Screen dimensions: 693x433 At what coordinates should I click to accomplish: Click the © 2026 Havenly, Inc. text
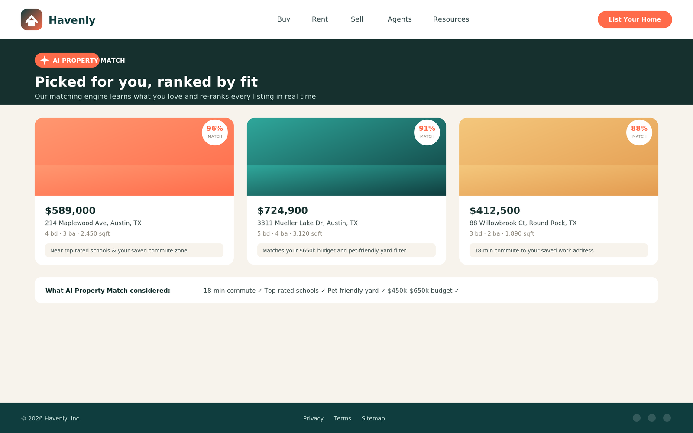(51, 418)
